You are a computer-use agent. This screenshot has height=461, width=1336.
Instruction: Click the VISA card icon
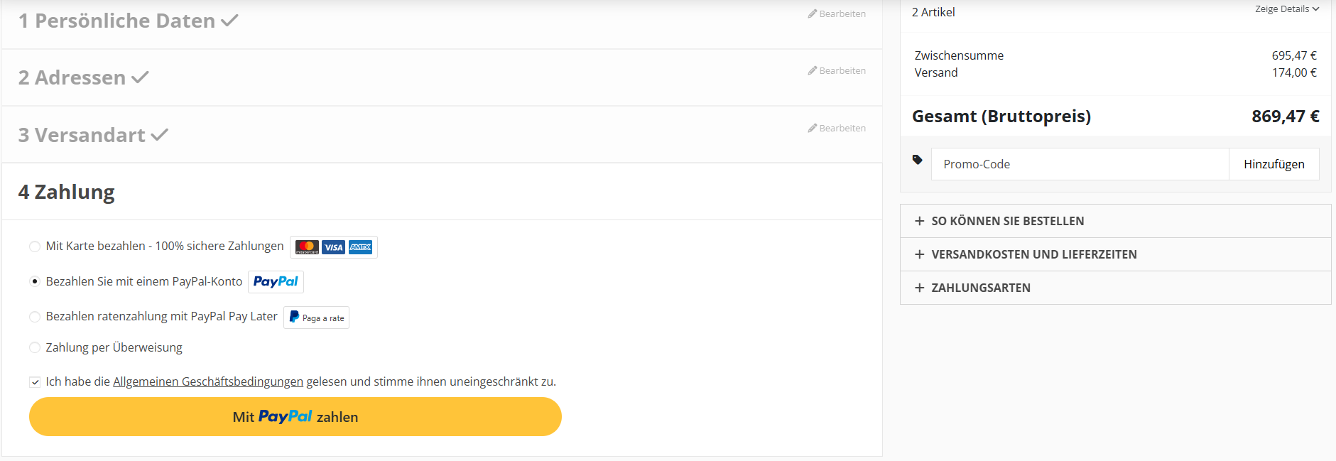pos(333,247)
